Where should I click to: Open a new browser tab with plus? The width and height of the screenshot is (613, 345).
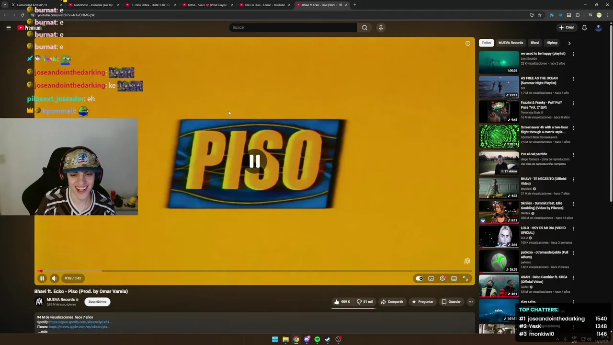355,5
